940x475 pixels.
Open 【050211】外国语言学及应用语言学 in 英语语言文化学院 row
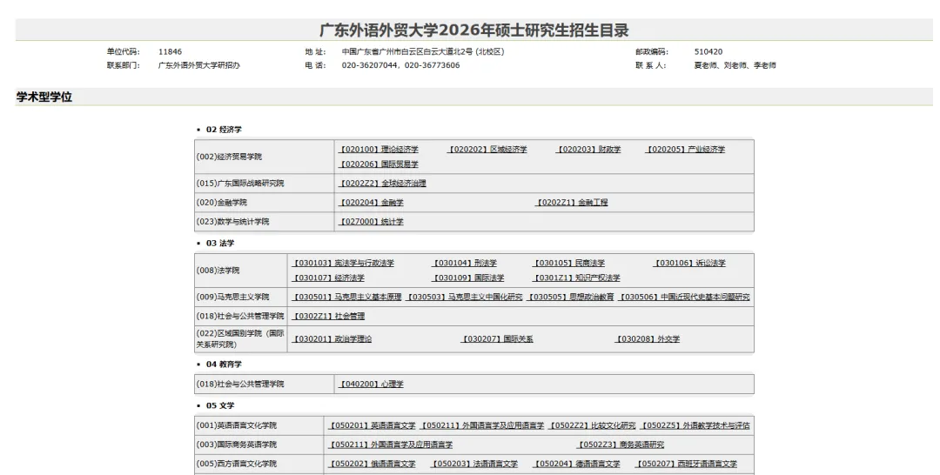pyautogui.click(x=481, y=426)
